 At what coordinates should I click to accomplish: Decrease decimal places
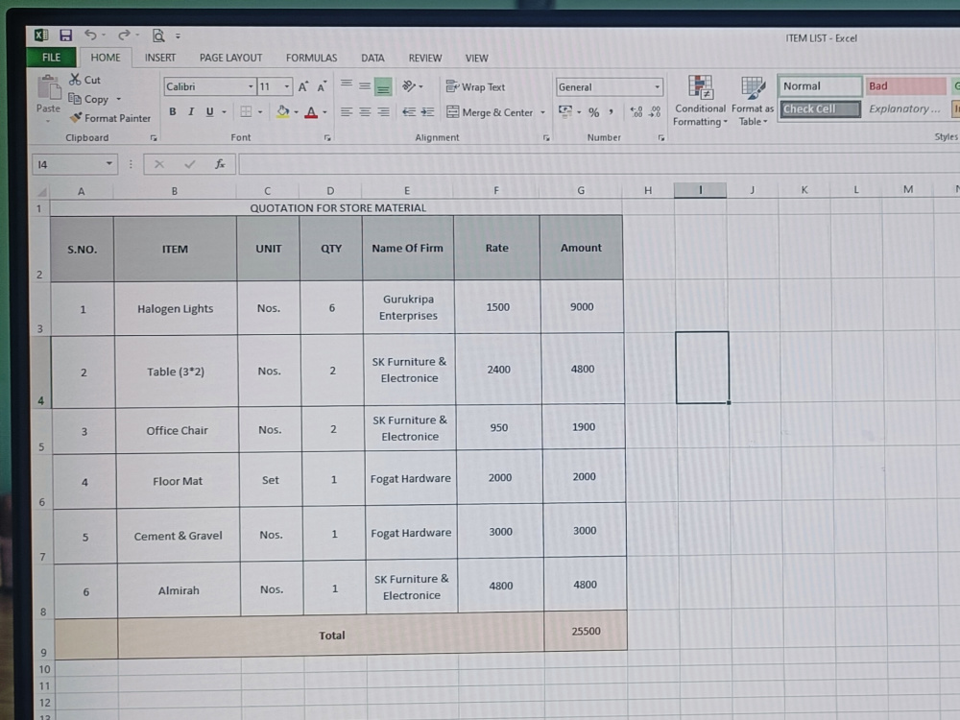point(655,112)
